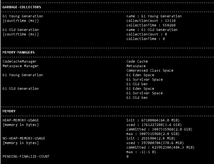The width and height of the screenshot is (214, 164).
Task: Select the MEMORY-MANAGERS section heading
Action: pyautogui.click(x=19, y=52)
